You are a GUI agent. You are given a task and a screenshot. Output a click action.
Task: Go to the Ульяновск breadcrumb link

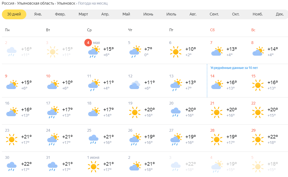click(x=66, y=3)
